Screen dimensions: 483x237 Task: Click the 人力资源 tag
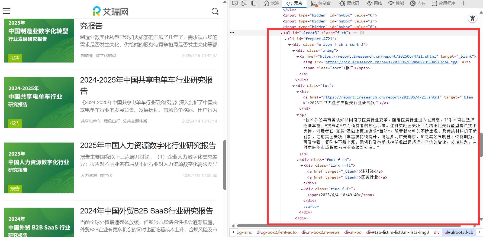click(89, 175)
